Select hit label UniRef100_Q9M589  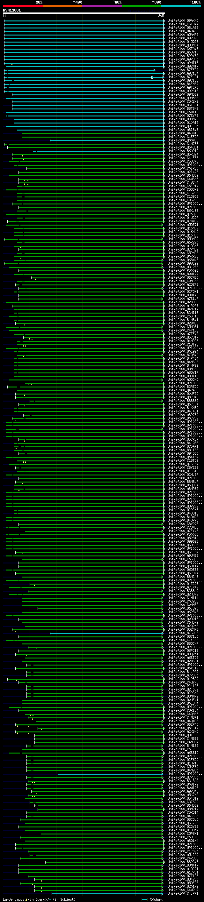coord(183,94)
